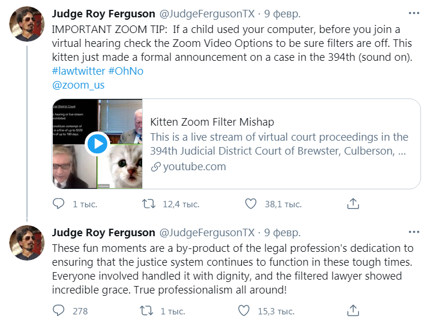
Task: Click the second tweet's profile avatar
Action: pos(27,243)
